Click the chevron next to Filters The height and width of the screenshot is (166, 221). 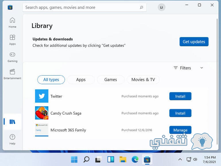[202, 68]
